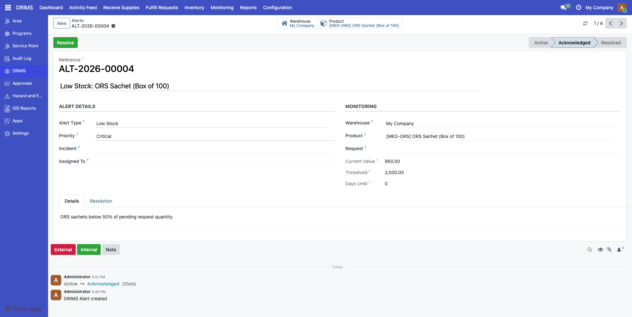Click the External message button
This screenshot has height=317, width=632.
[63, 250]
